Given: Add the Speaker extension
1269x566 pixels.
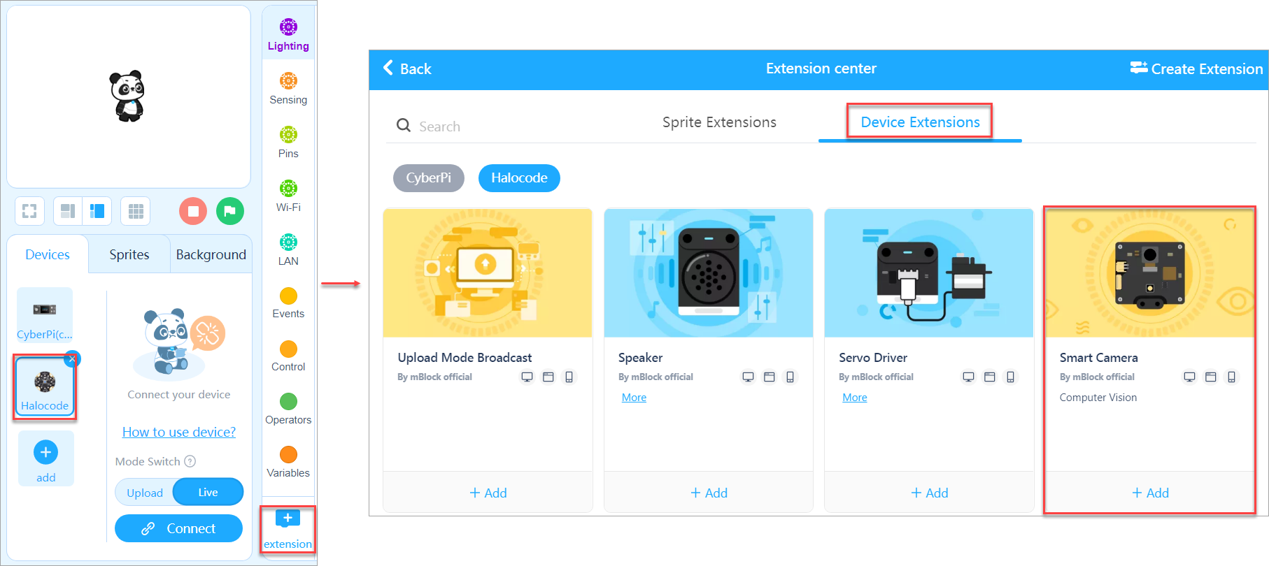Looking at the screenshot, I should click(x=709, y=493).
